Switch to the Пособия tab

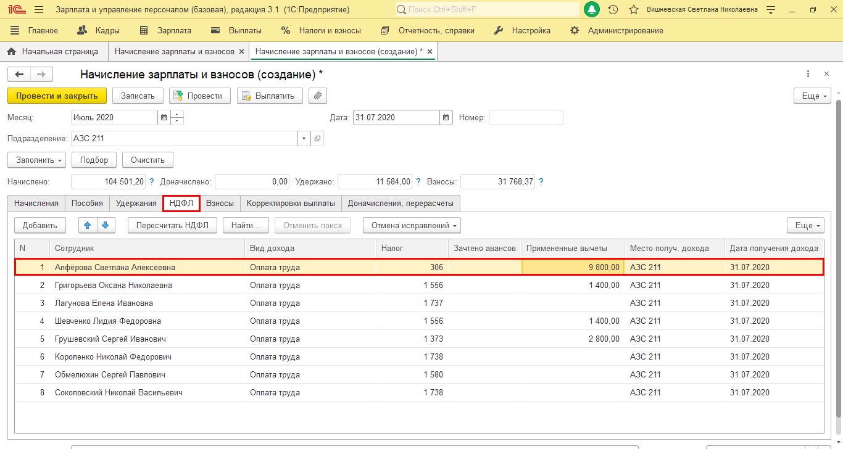[x=87, y=203]
